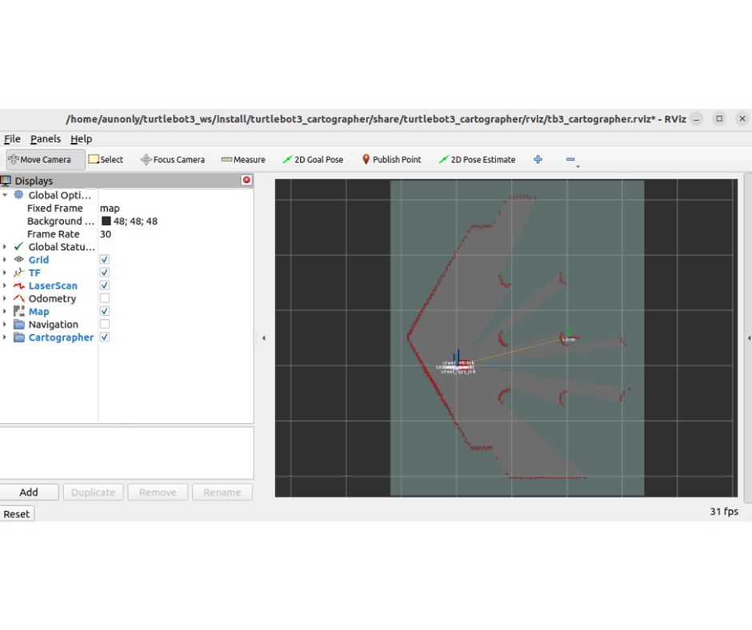This screenshot has width=752, height=630.
Task: Open the File menu
Action: (12, 139)
